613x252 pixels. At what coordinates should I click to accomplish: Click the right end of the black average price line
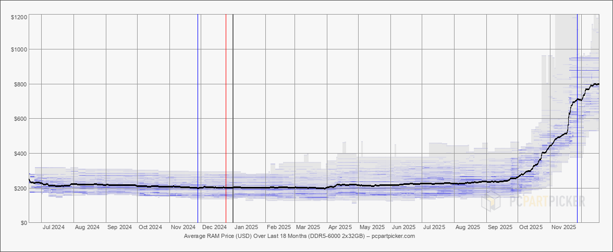coord(598,84)
